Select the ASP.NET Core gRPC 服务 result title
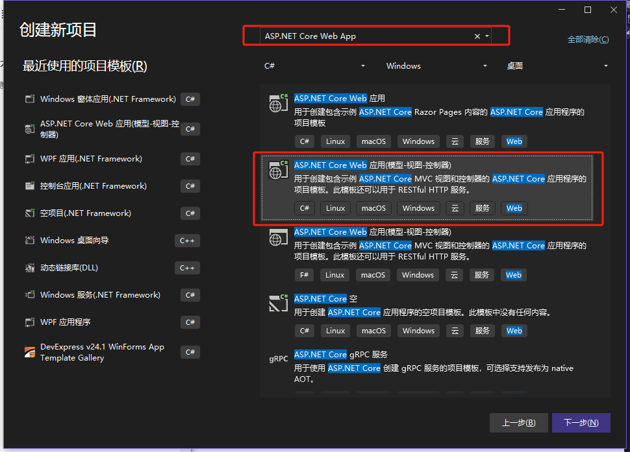The height and width of the screenshot is (452, 630). point(341,355)
